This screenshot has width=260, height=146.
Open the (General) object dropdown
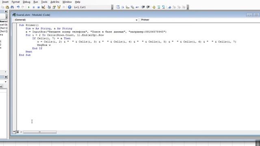tap(76, 20)
